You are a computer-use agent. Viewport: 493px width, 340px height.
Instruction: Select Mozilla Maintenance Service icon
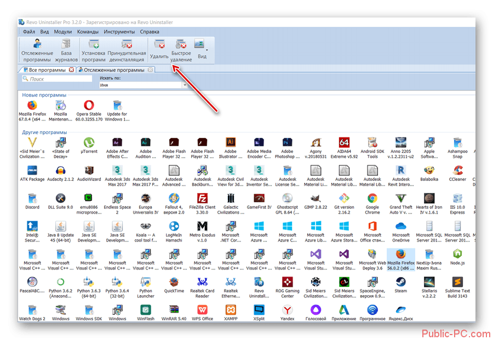(x=60, y=111)
